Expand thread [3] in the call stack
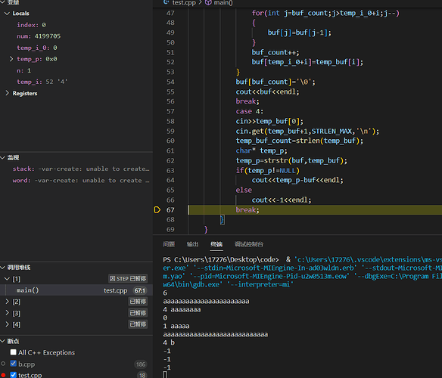The height and width of the screenshot is (378, 442). (x=7, y=313)
